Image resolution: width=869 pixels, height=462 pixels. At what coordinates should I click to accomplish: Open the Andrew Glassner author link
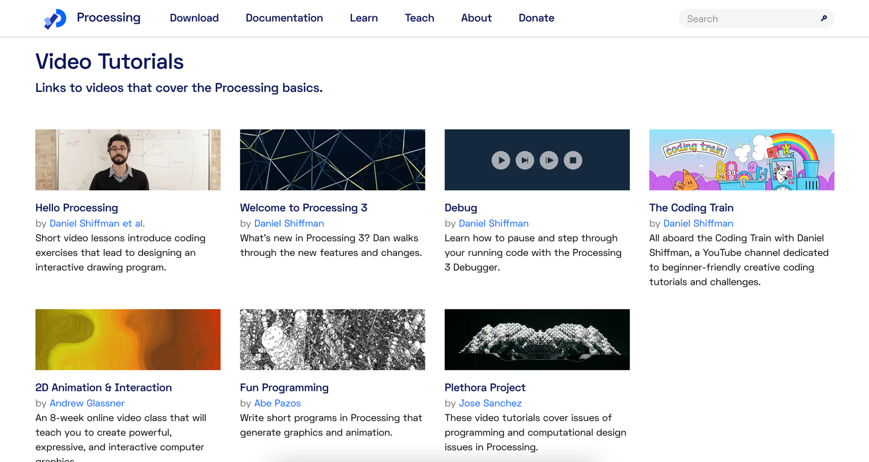[87, 403]
